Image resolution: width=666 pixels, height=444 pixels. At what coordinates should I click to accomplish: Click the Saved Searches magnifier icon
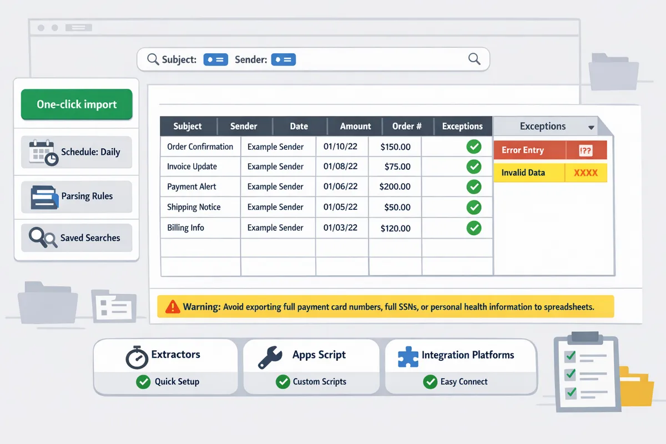coord(43,238)
